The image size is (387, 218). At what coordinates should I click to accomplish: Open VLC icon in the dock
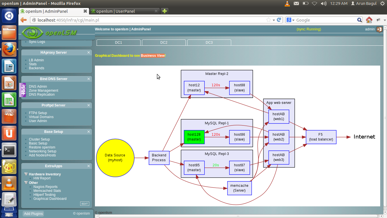9,183
